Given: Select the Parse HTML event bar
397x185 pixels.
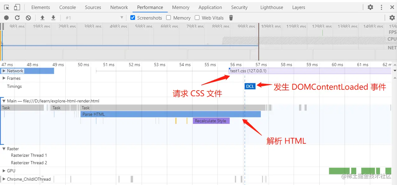Looking at the screenshot, I should (x=170, y=114).
